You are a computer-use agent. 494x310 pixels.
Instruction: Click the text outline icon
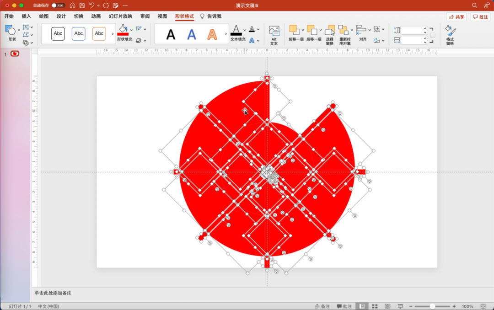click(x=252, y=29)
